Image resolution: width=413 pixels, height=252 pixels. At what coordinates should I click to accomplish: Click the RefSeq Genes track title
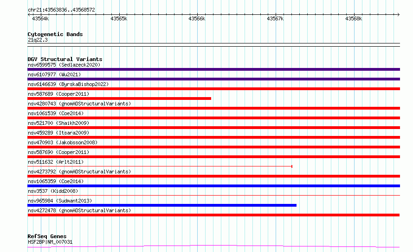[x=47, y=236]
